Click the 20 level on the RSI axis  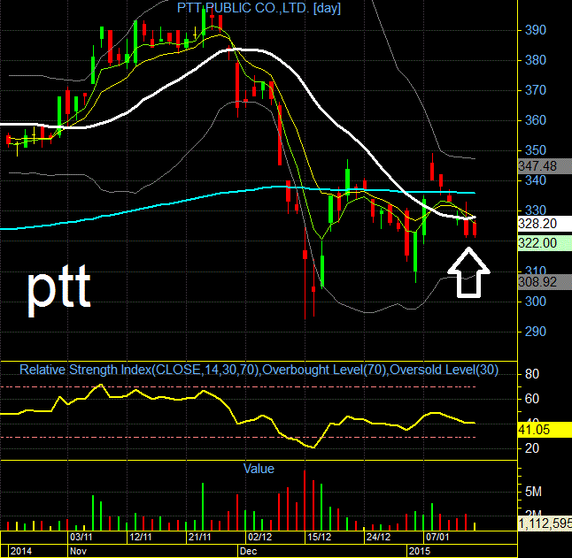coord(532,448)
